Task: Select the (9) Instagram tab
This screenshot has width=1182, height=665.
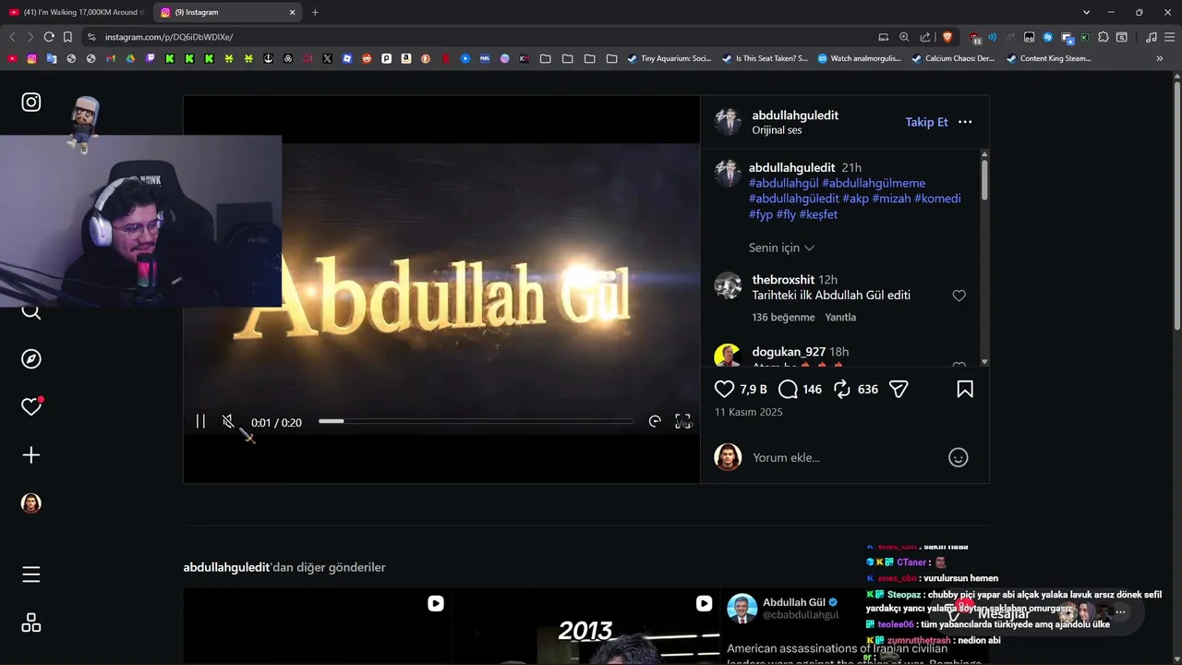Action: click(228, 12)
